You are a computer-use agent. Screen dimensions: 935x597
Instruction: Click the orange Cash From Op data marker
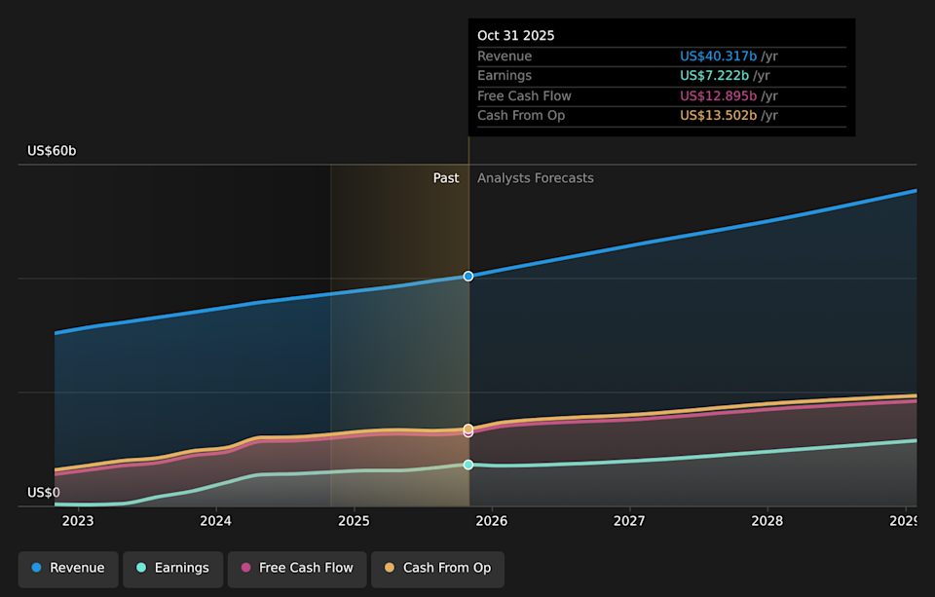(468, 429)
